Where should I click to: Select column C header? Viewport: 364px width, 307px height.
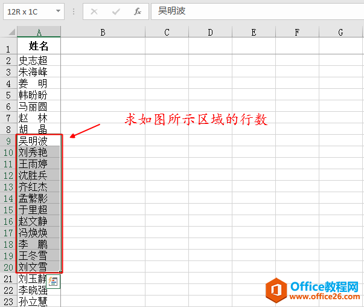(167, 32)
